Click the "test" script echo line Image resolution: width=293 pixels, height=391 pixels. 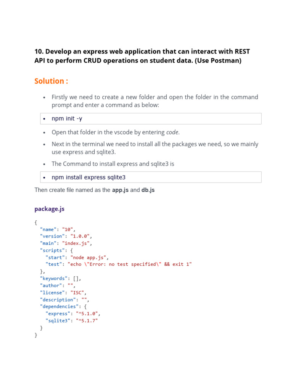pos(118,264)
